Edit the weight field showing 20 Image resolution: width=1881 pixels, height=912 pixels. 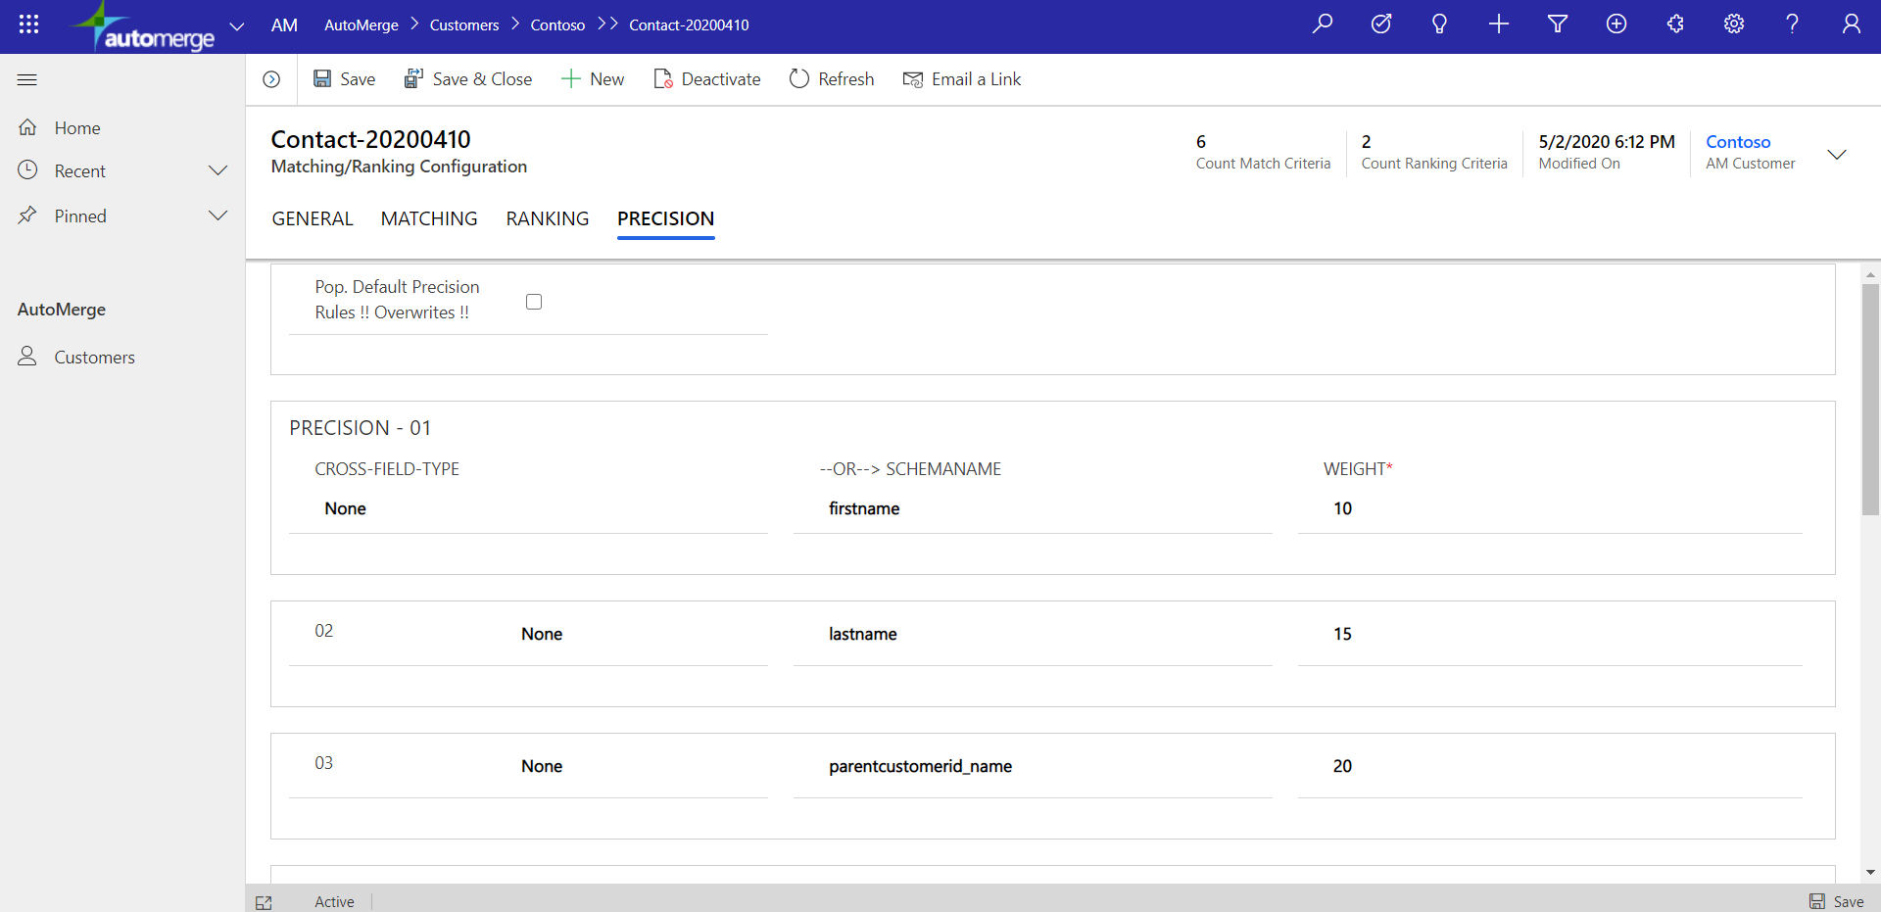1563,766
